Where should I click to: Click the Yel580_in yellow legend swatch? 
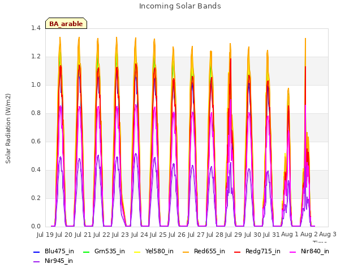[137, 252]
